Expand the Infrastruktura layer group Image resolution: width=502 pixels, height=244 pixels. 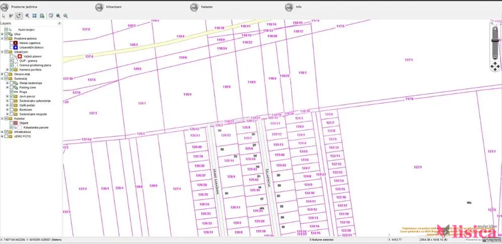coord(2,132)
